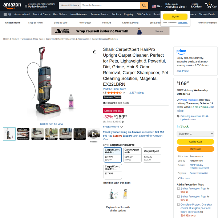Click the Add to Cart button
218x218 pixels.
(x=195, y=142)
